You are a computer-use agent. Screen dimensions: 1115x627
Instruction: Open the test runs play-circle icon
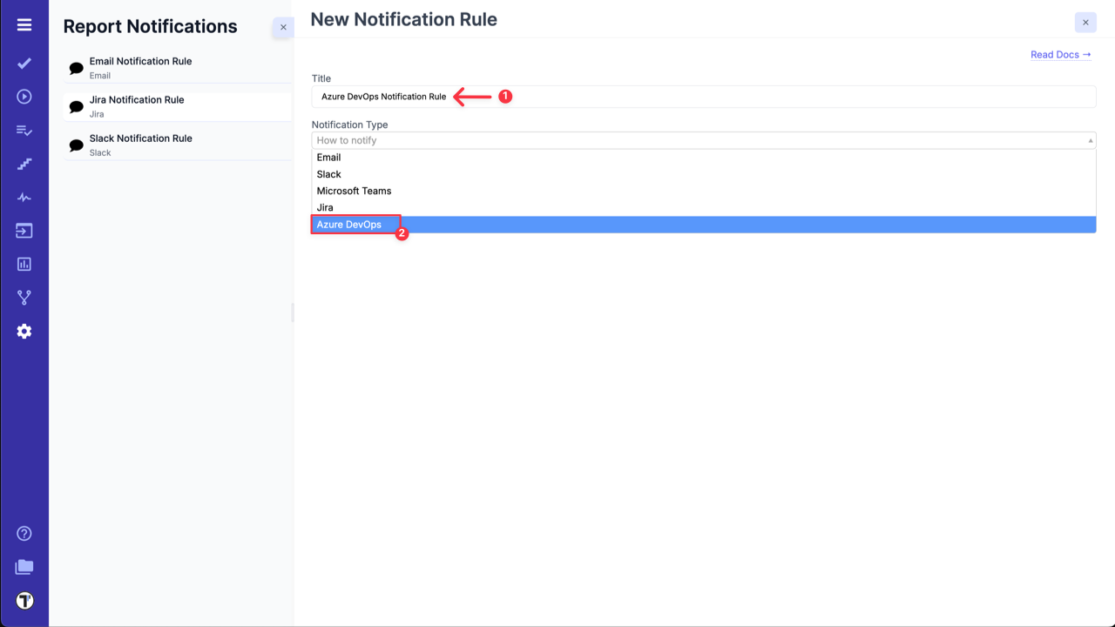click(x=24, y=97)
